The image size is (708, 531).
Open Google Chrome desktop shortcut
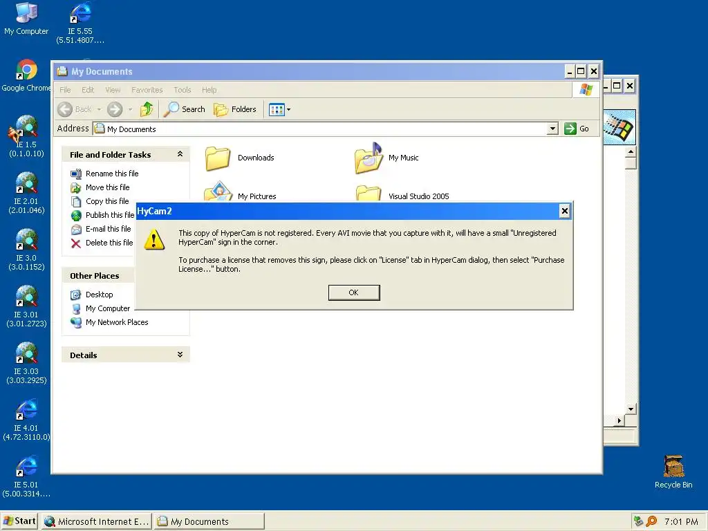(26, 75)
